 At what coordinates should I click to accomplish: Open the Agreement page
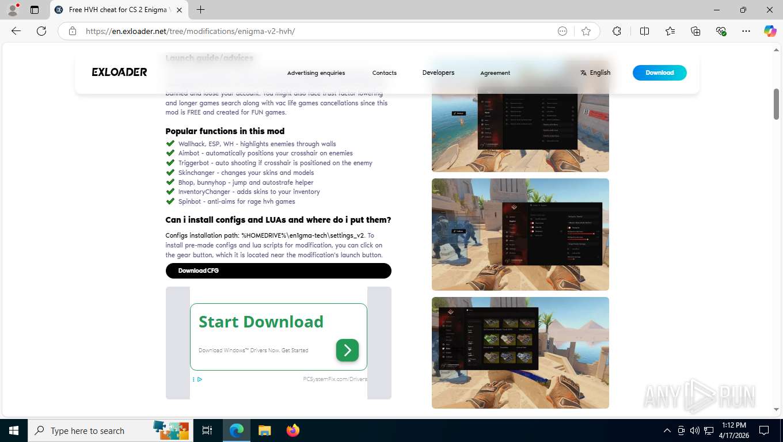495,73
